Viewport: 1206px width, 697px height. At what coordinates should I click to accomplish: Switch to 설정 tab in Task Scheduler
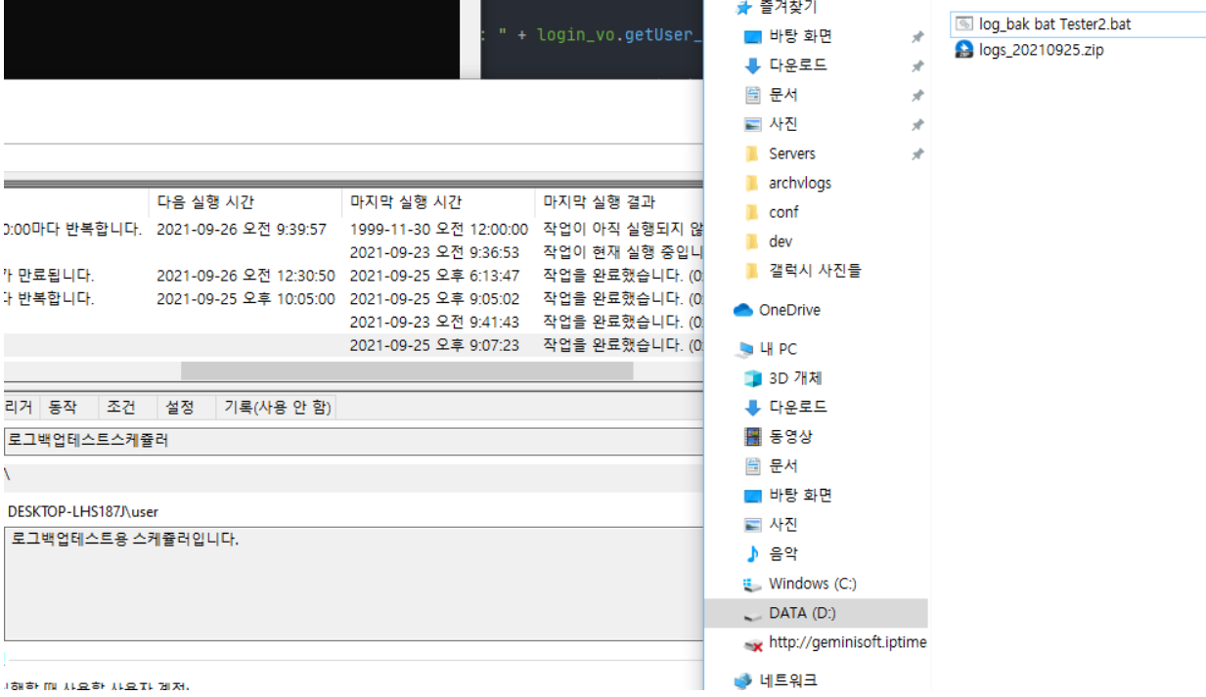(180, 408)
